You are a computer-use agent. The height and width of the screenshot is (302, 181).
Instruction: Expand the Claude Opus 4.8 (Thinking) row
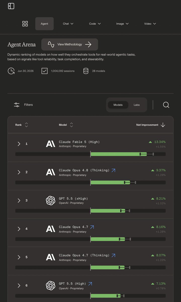19,172
